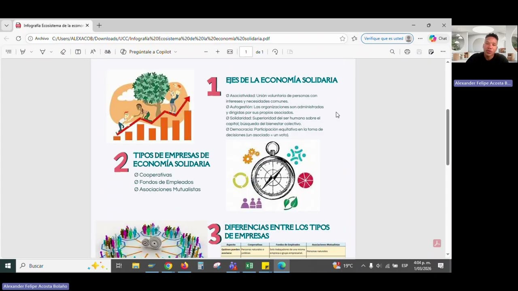Open more PDF toolbar options

click(x=443, y=52)
